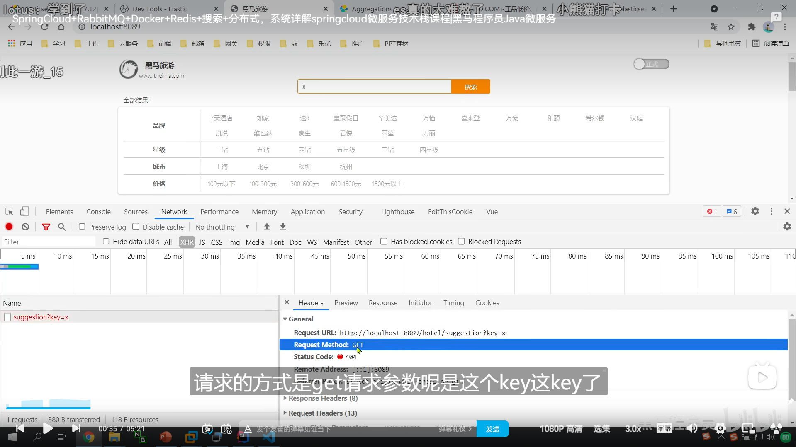
Task: Open DevTools settings gear icon
Action: click(755, 212)
